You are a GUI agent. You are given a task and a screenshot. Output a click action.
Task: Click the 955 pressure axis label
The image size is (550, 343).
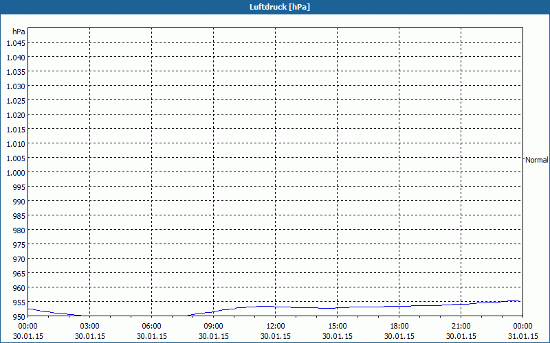tap(20, 303)
